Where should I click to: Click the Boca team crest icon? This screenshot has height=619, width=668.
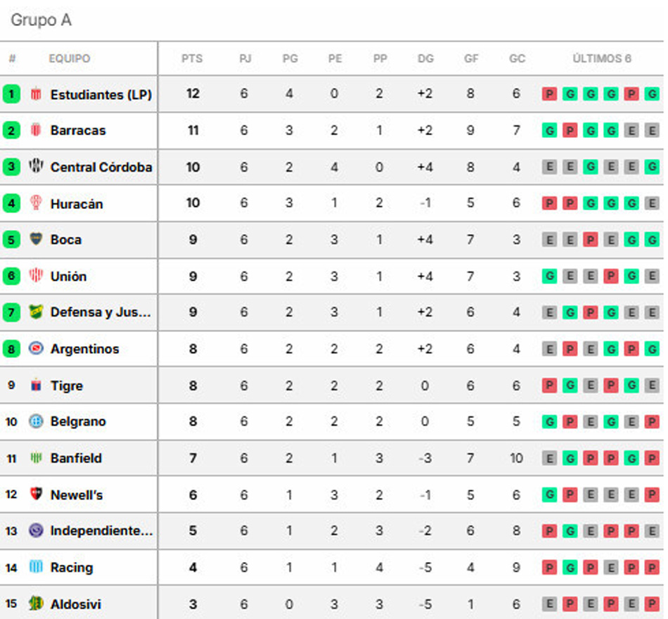[36, 238]
